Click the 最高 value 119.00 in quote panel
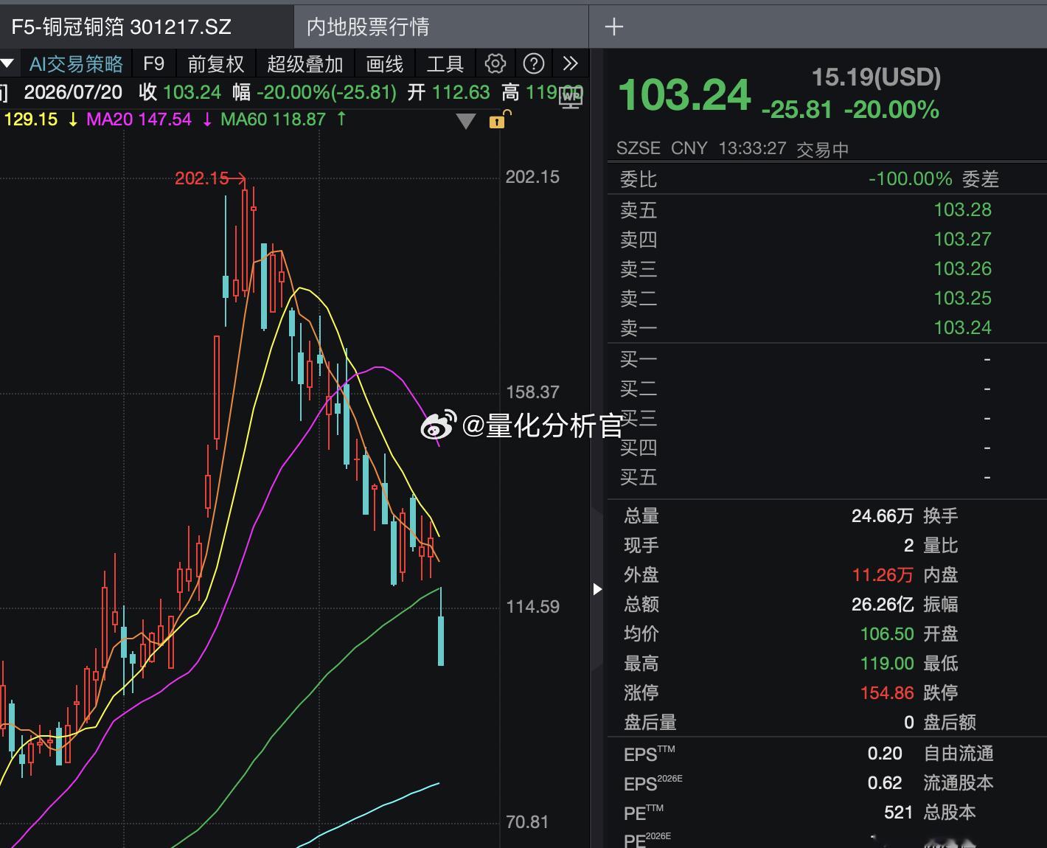Viewport: 1047px width, 848px height. [x=887, y=664]
